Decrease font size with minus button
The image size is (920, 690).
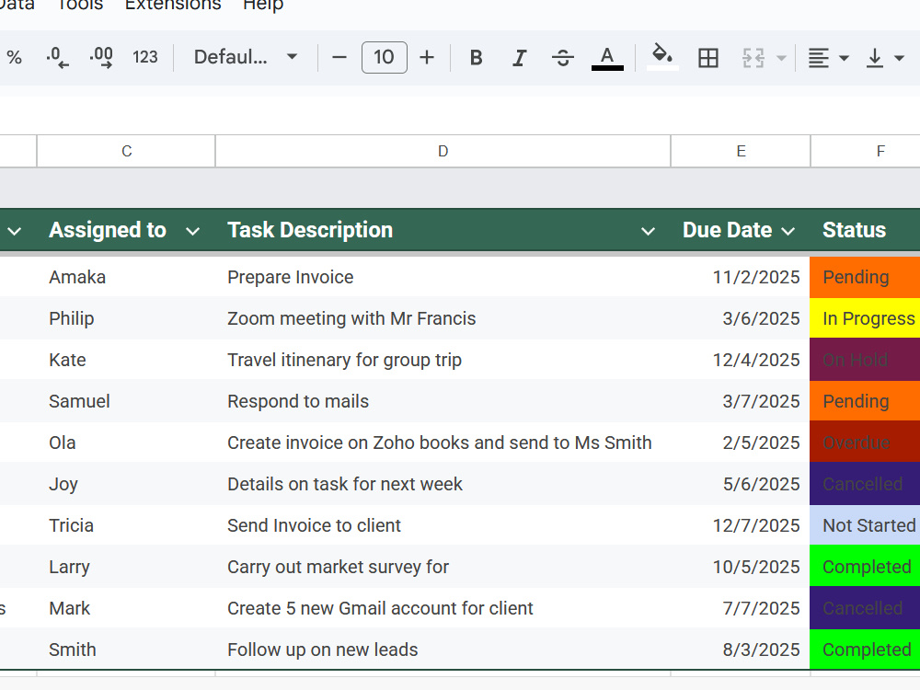coord(339,57)
